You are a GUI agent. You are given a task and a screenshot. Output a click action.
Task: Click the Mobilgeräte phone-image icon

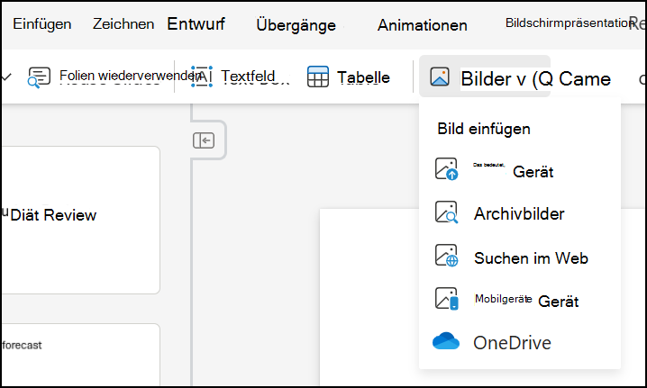click(x=446, y=299)
